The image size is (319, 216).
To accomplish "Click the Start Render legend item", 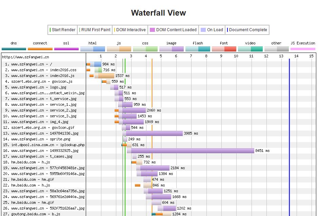I will click(x=63, y=30).
